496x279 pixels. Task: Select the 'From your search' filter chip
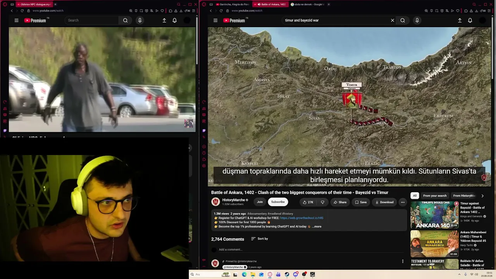(x=435, y=196)
